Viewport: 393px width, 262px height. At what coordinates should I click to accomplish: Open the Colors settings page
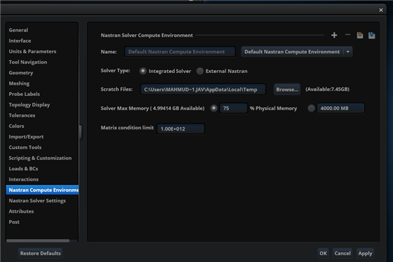click(16, 126)
